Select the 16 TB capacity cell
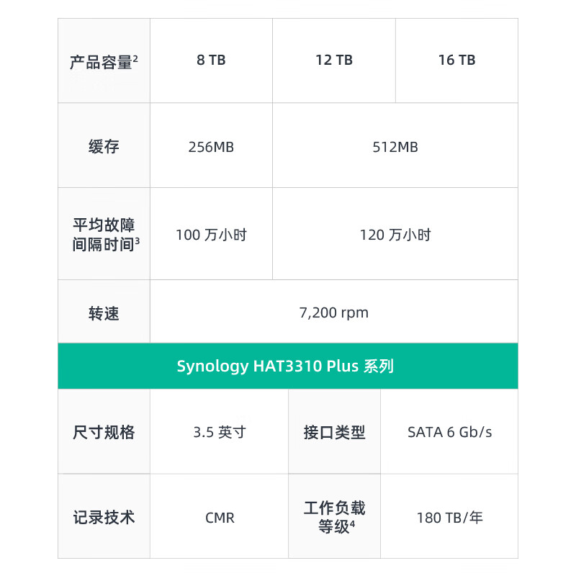Image resolution: width=576 pixels, height=576 pixels. coord(456,60)
